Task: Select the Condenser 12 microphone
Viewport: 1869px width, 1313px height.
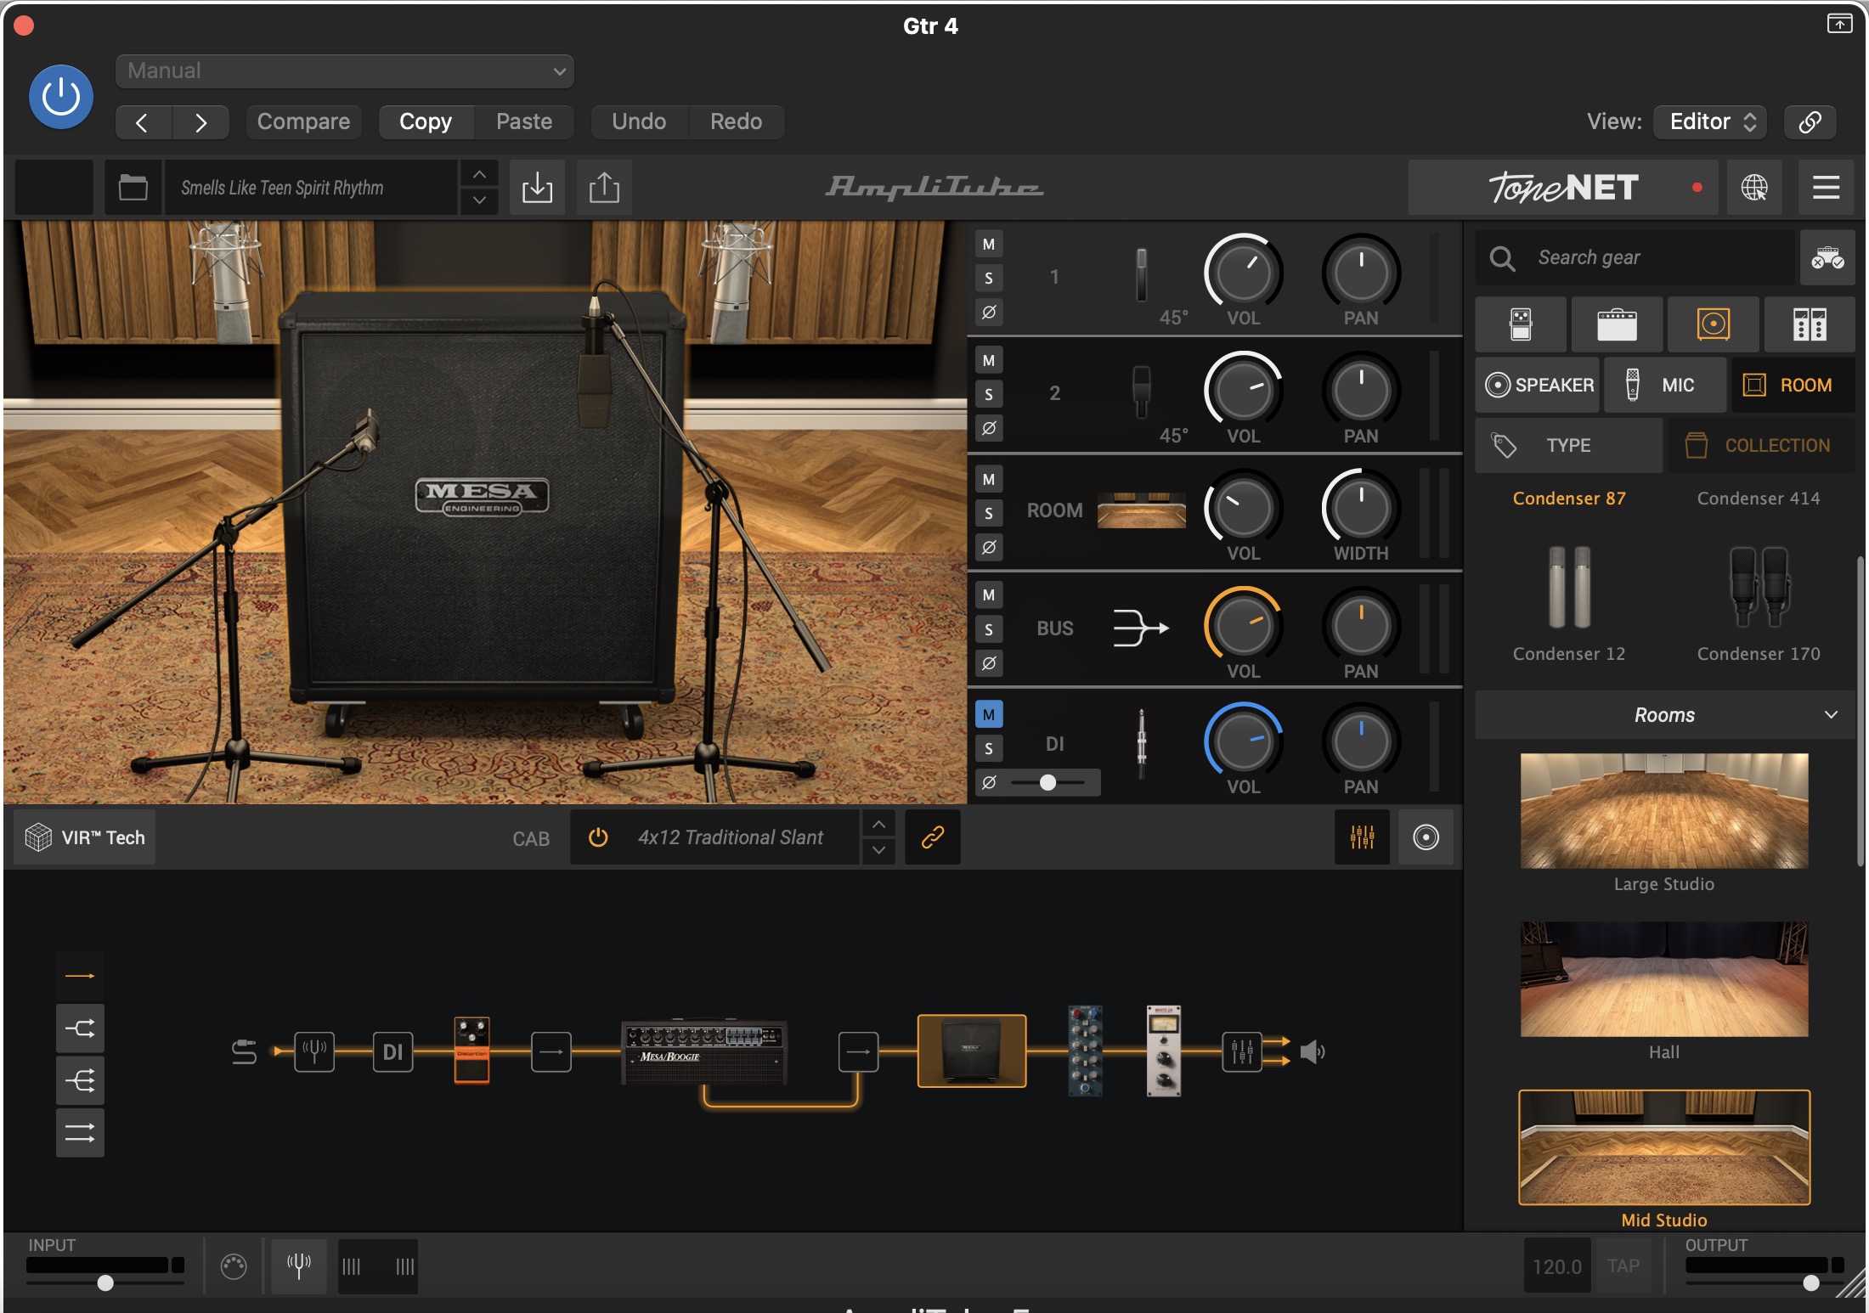Action: click(x=1569, y=603)
